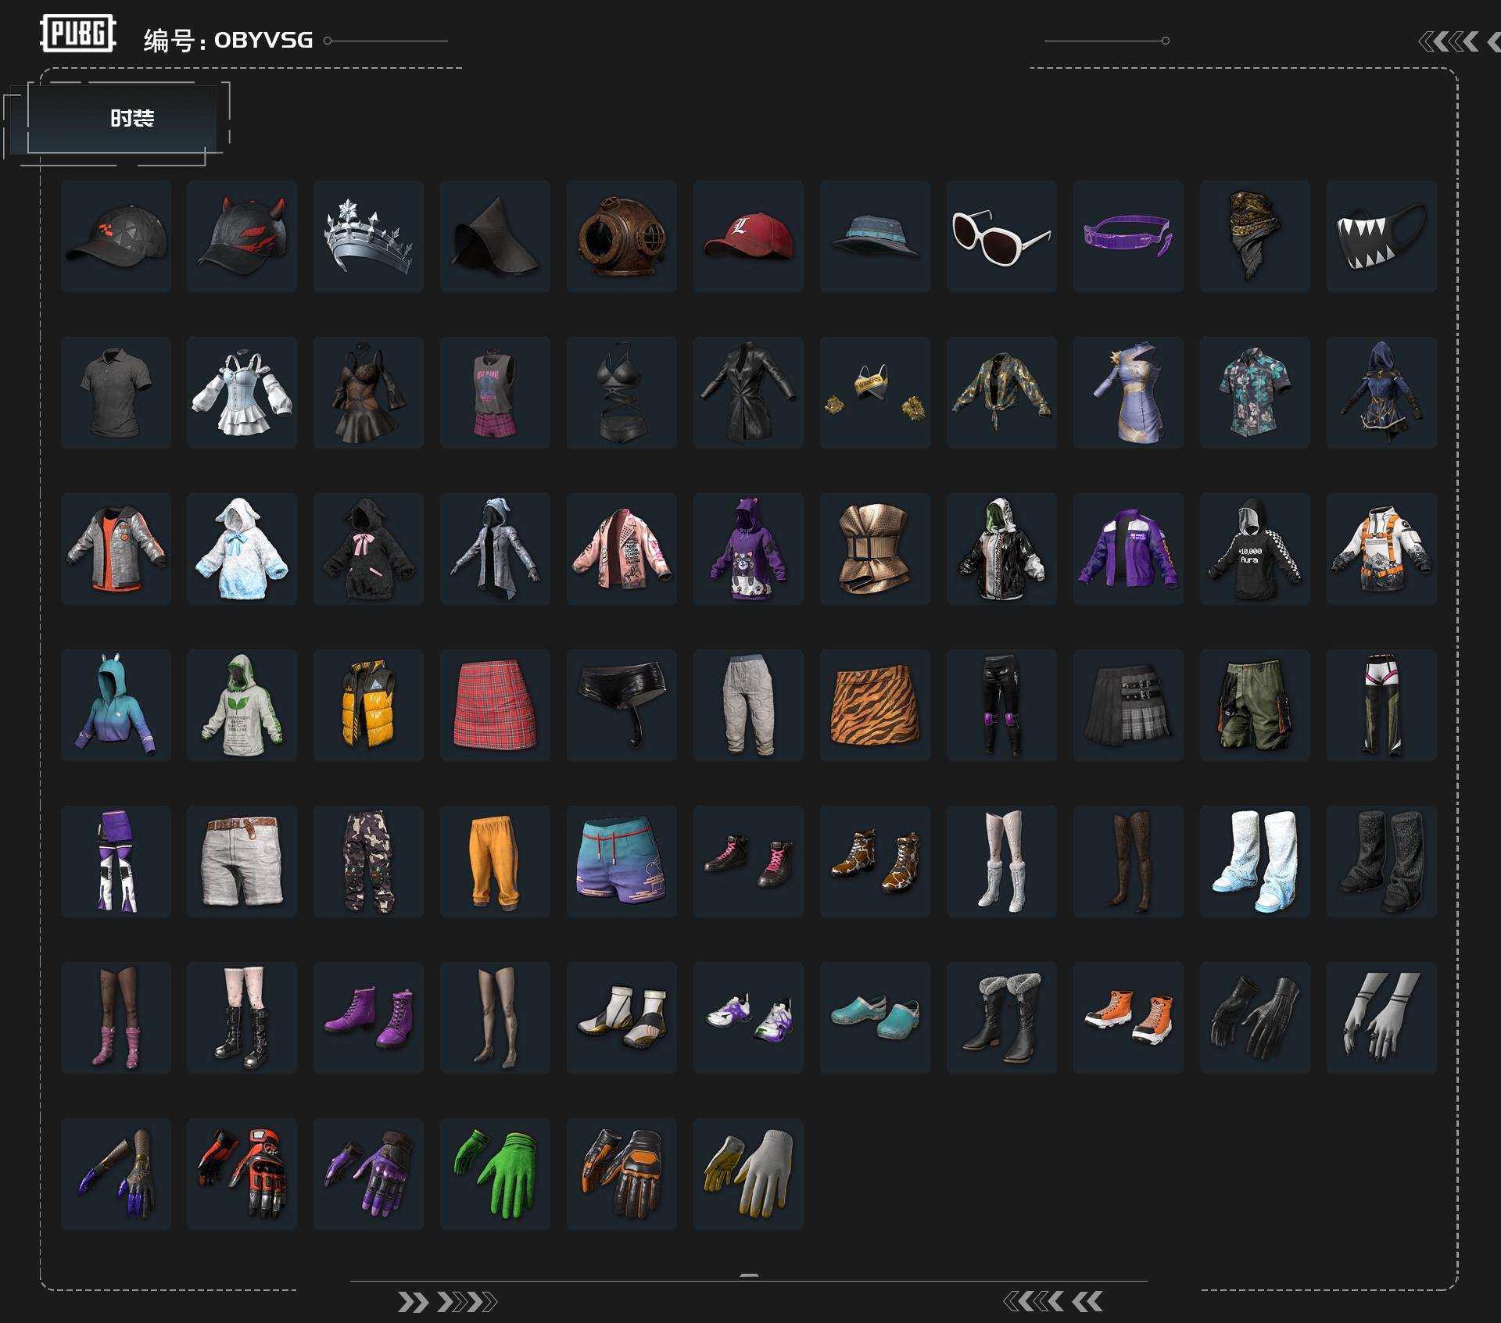Select the grey polo shirt
This screenshot has width=1501, height=1323.
pos(116,392)
